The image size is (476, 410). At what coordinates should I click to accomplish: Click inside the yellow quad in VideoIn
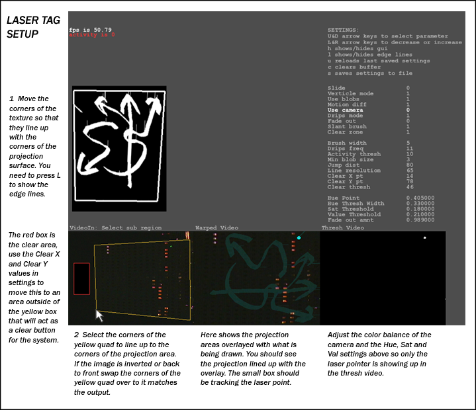tap(143, 279)
